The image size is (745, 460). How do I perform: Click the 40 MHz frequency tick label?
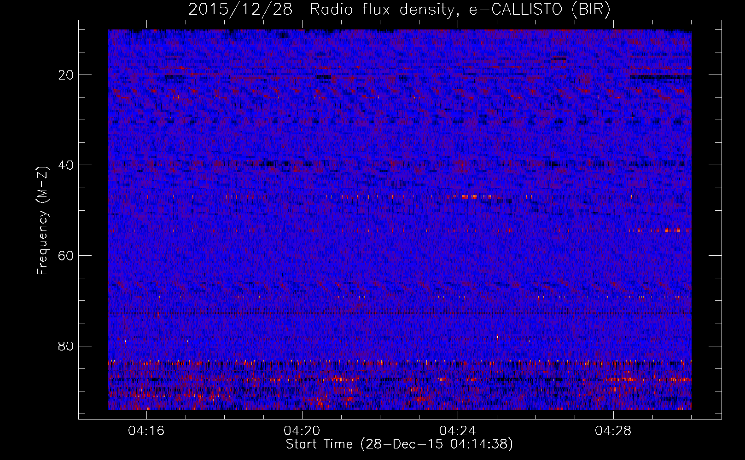[66, 165]
